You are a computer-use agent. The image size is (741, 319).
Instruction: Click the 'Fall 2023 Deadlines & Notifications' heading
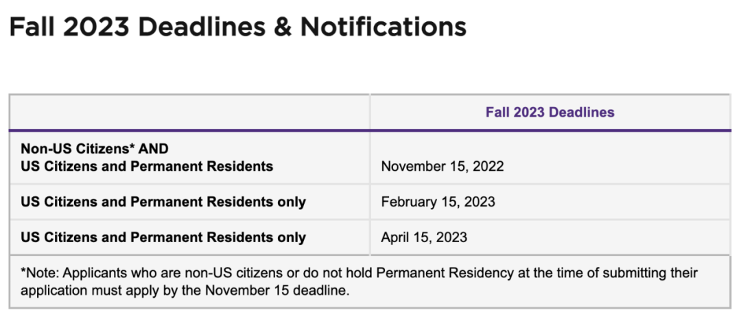point(237,27)
